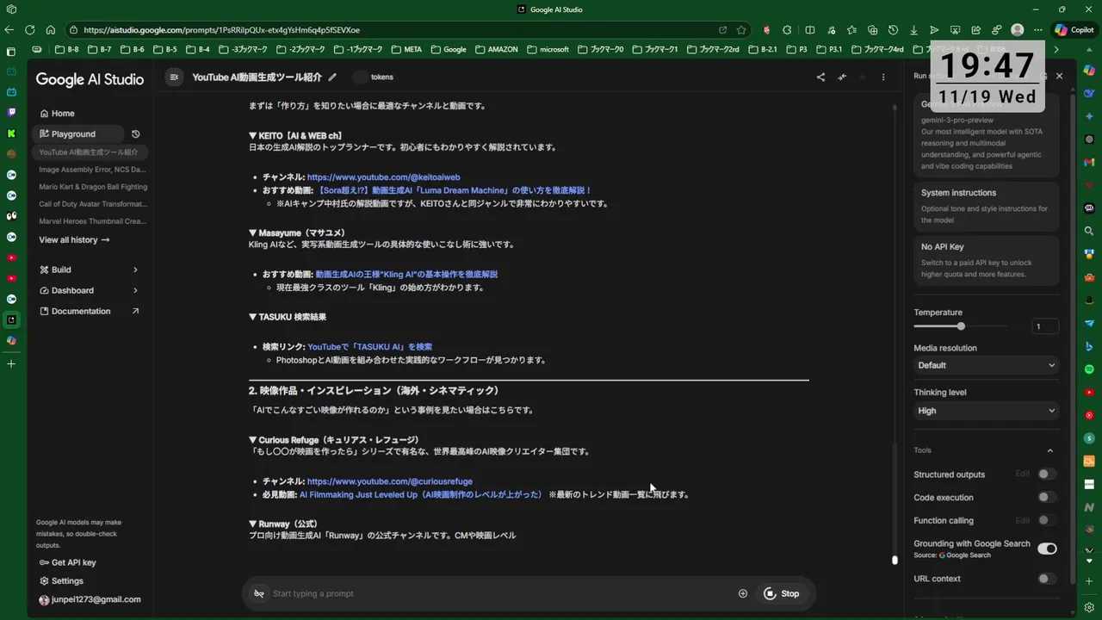Image resolution: width=1102 pixels, height=620 pixels.
Task: Open Settings in left sidebar
Action: click(x=61, y=580)
